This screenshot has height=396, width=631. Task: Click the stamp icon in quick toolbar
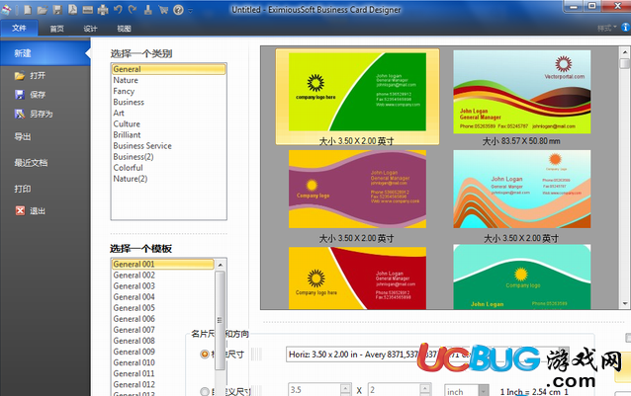click(148, 10)
